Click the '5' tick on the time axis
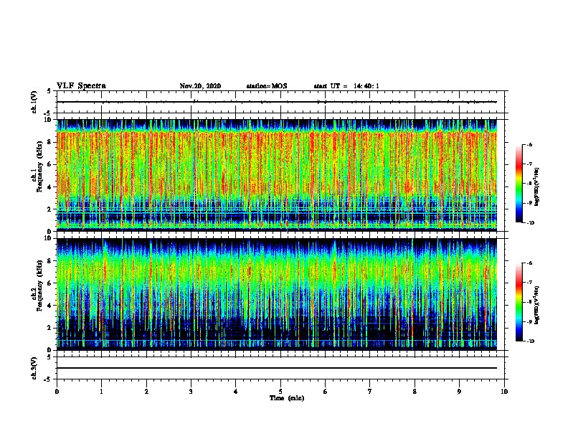The width and height of the screenshot is (568, 439). (x=280, y=392)
